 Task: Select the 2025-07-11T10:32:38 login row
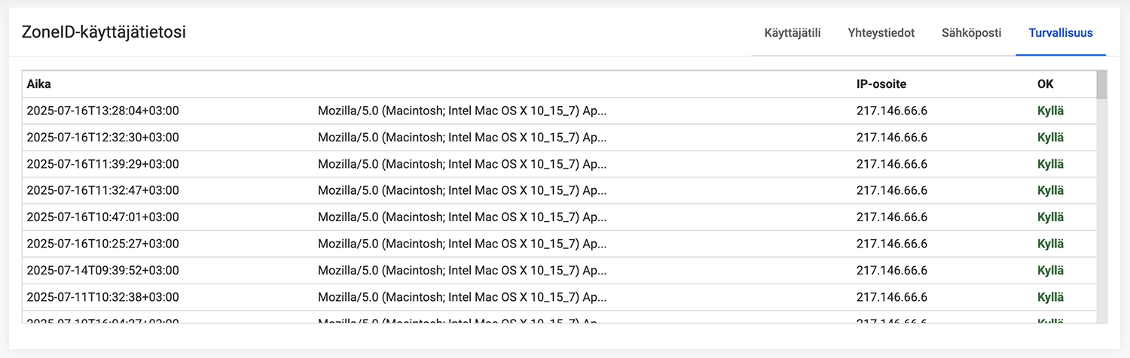tap(559, 296)
